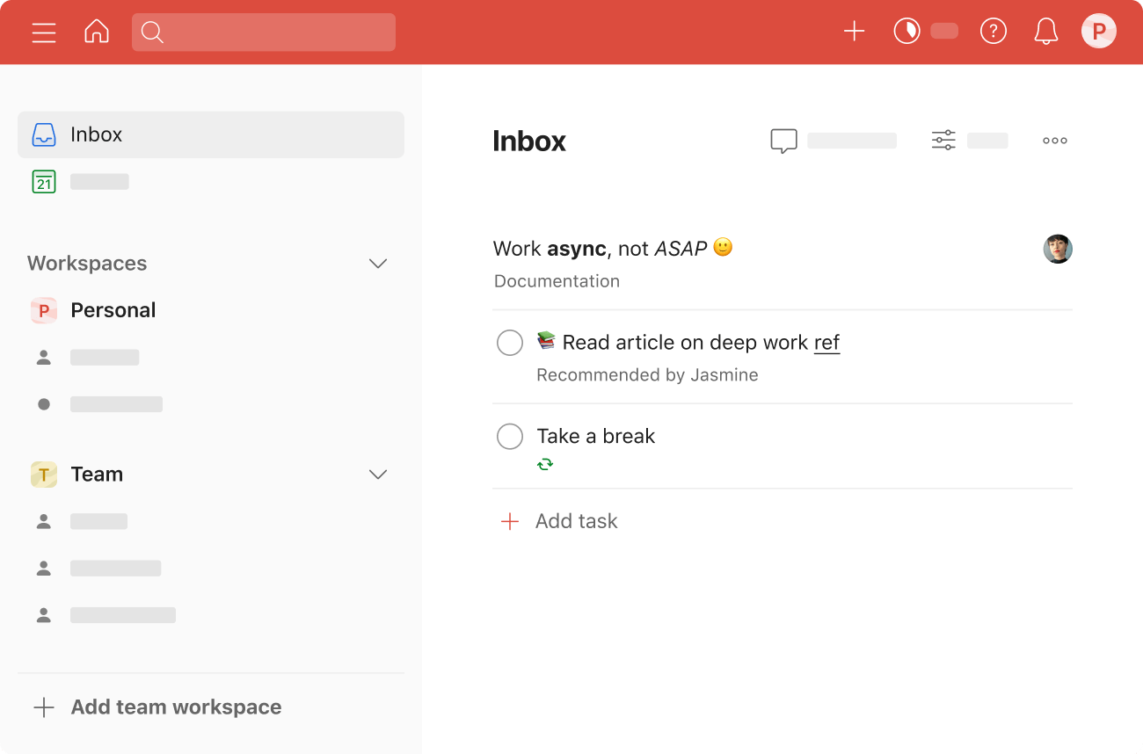Open the profile avatar with letter P
This screenshot has height=754, width=1143.
pos(1098,33)
